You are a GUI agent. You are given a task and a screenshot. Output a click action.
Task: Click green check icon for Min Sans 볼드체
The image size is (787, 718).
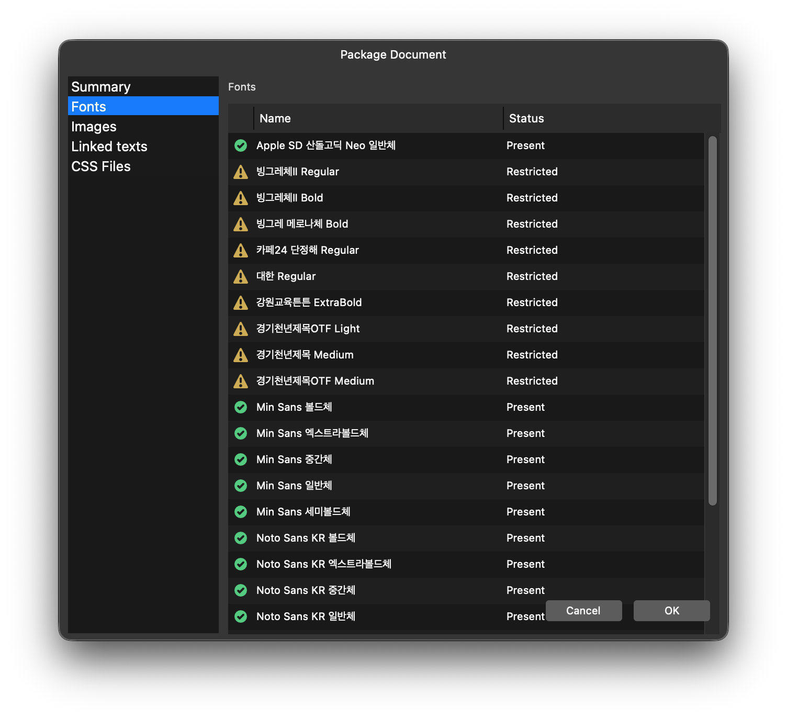pos(241,407)
